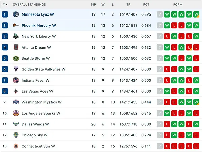Open Minnesota Lynx's most recent win with orange corner
The width and height of the screenshot is (202, 152).
point(196,14)
